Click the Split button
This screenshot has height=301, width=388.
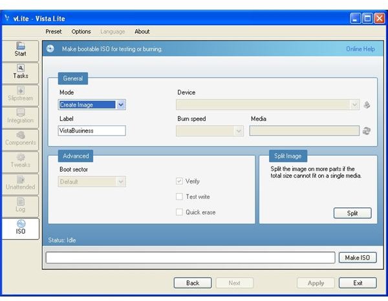click(x=352, y=213)
